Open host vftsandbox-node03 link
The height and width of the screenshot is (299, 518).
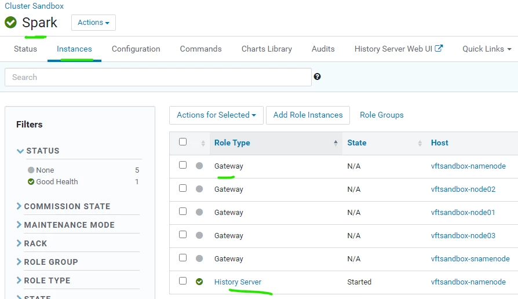click(463, 236)
